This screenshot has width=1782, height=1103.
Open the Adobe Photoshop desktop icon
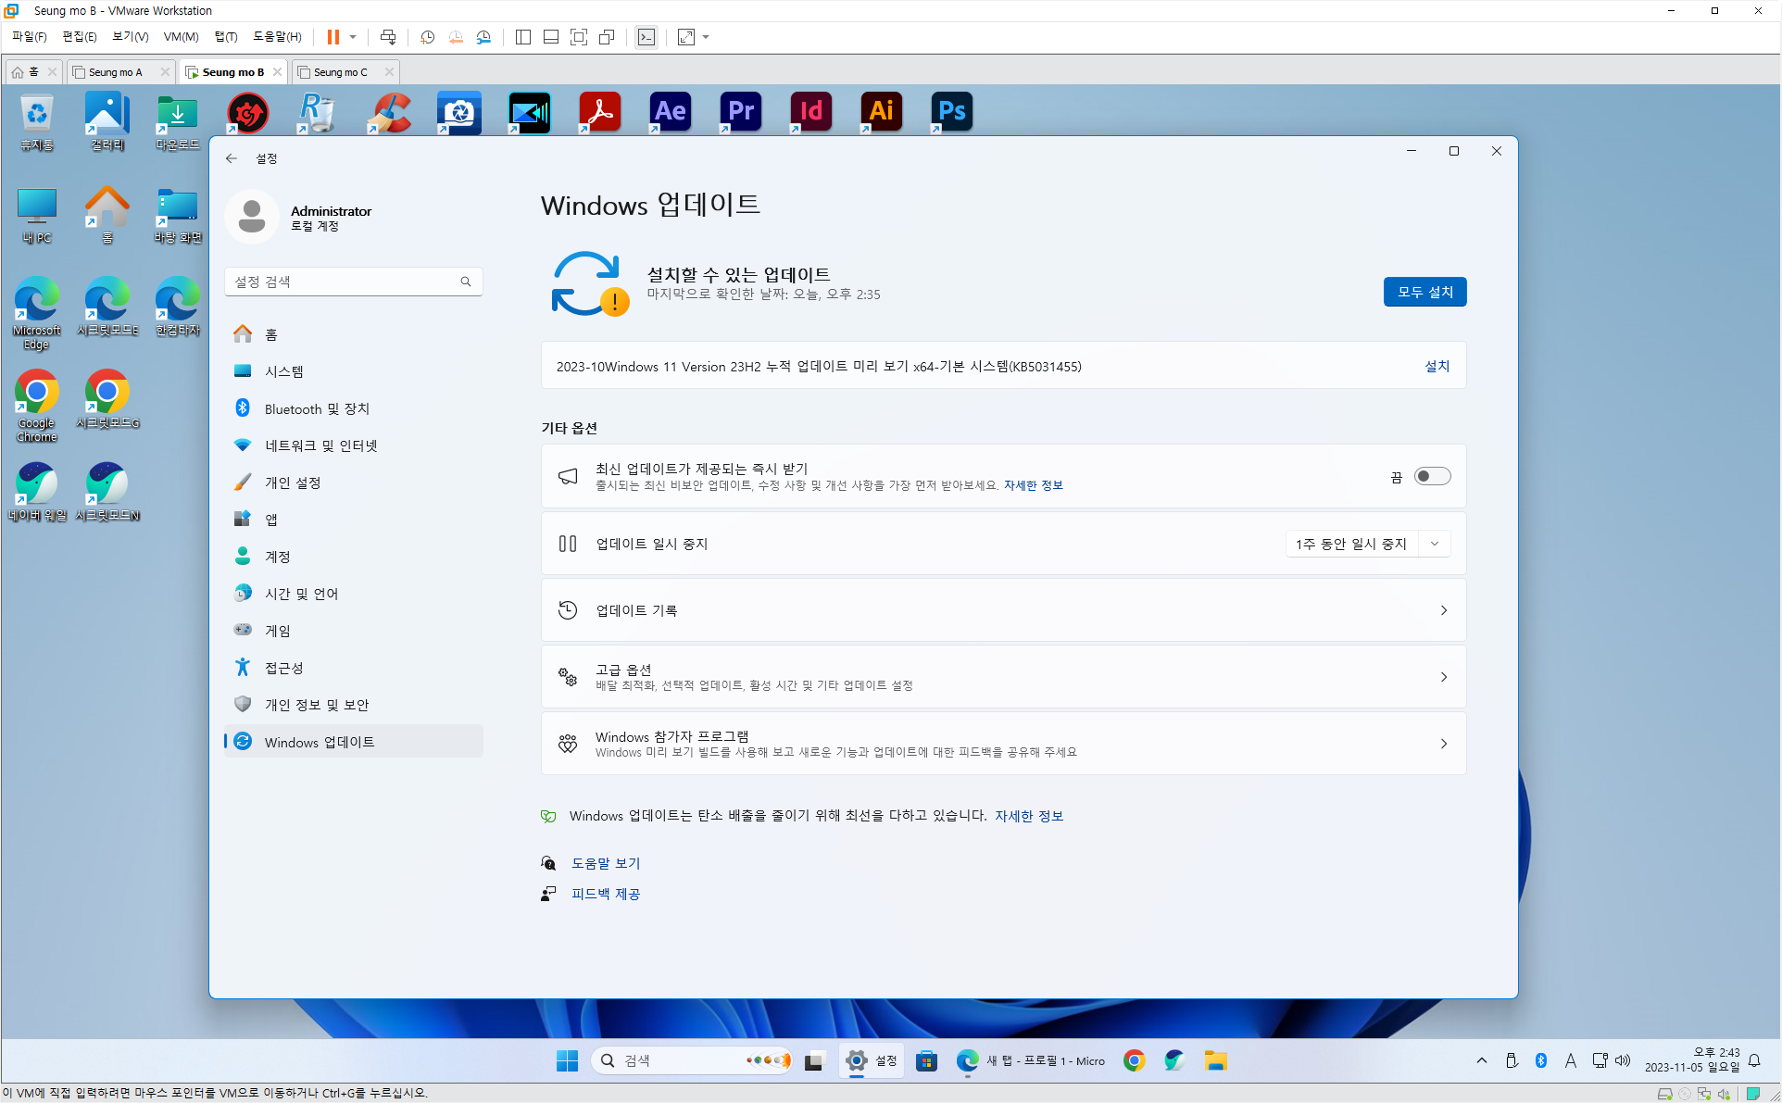click(951, 112)
